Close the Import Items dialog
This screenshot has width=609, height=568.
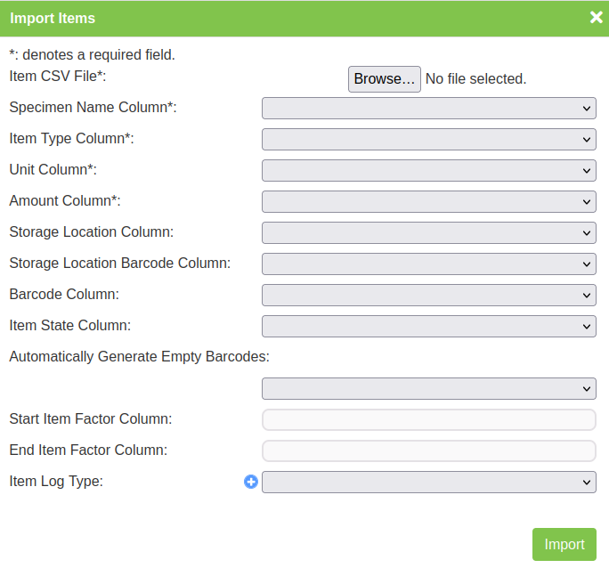tap(596, 17)
